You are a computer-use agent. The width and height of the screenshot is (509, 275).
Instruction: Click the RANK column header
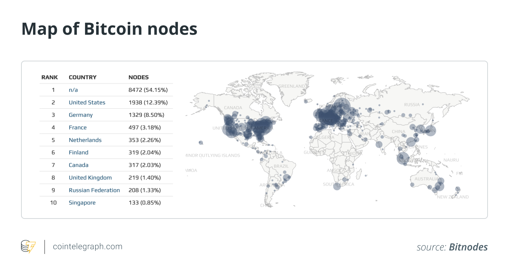click(x=49, y=77)
